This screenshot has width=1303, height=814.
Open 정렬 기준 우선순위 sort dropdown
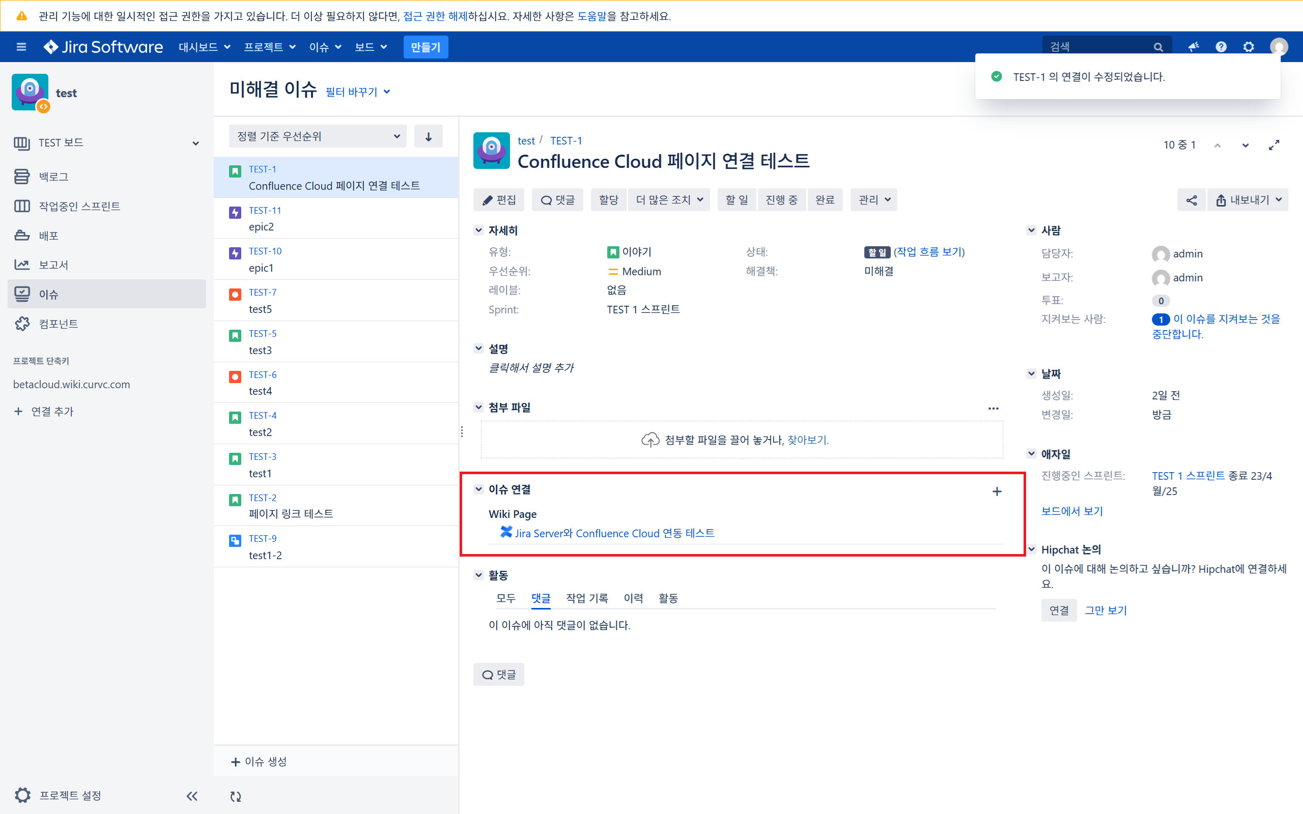(318, 136)
